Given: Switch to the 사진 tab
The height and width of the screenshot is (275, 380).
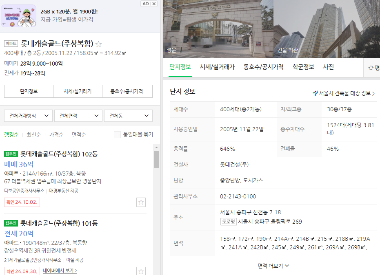Looking at the screenshot, I should tap(329, 67).
